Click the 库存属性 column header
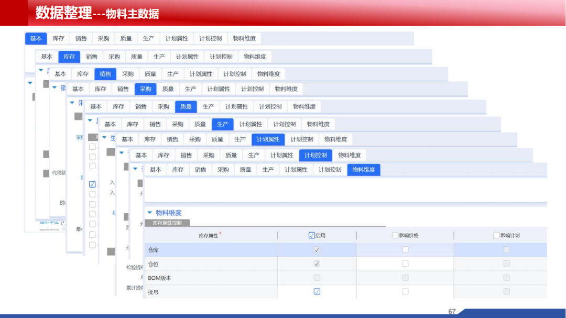Viewport: 566px width, 318px height. pyautogui.click(x=208, y=236)
